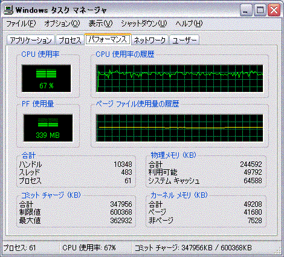Viewport: 284px width, 257px height.
Task: Click the CPU 使用率の履歴 graph
Action: (179, 78)
